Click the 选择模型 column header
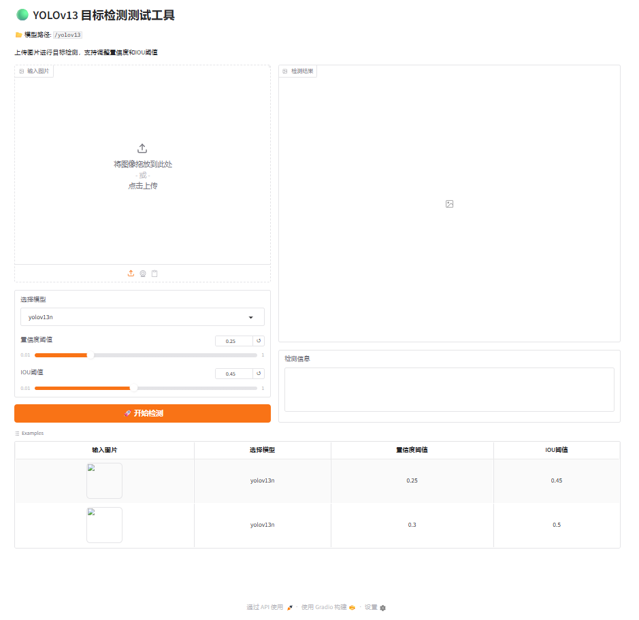The width and height of the screenshot is (639, 620). (x=263, y=450)
